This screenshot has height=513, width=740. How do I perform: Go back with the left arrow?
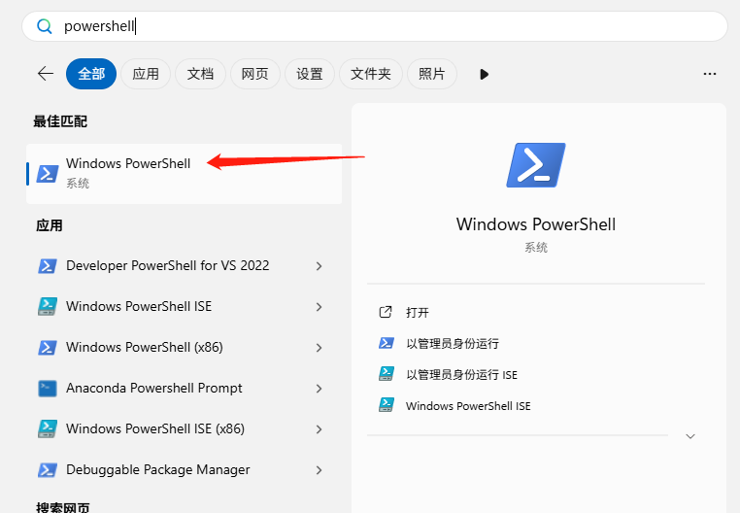46,74
